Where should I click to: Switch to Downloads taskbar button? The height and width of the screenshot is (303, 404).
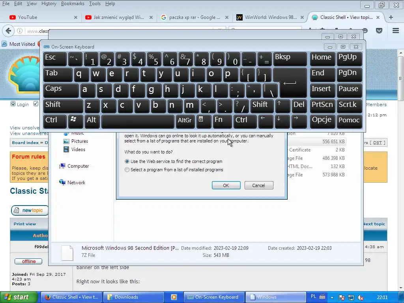pos(133,297)
